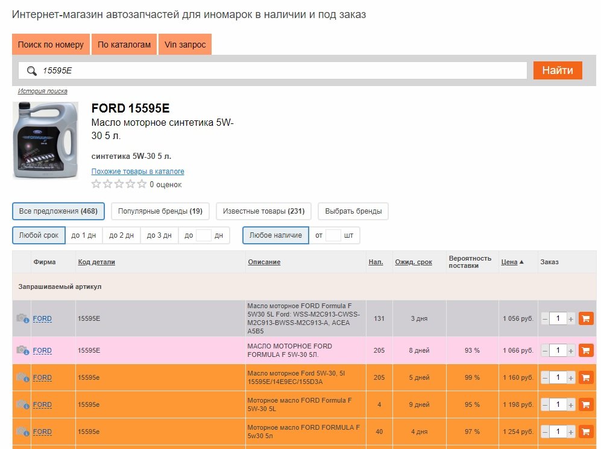Increase quantity in the 1 198 руб. row

[571, 405]
